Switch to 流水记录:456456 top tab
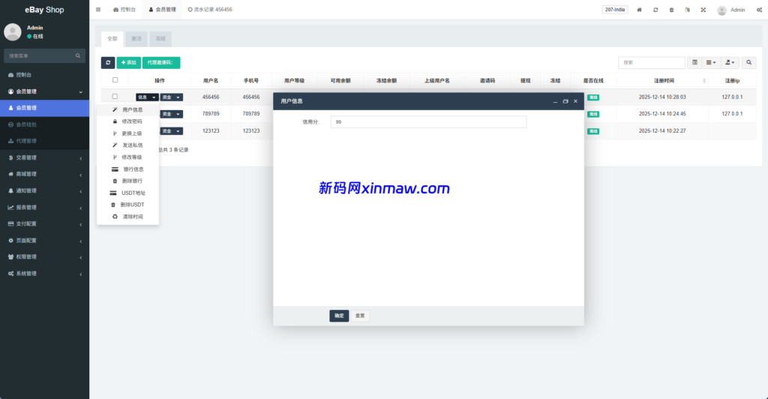 210,9
